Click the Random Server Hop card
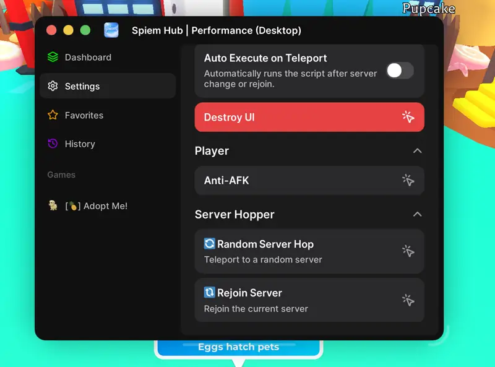The image size is (495, 367). click(309, 251)
